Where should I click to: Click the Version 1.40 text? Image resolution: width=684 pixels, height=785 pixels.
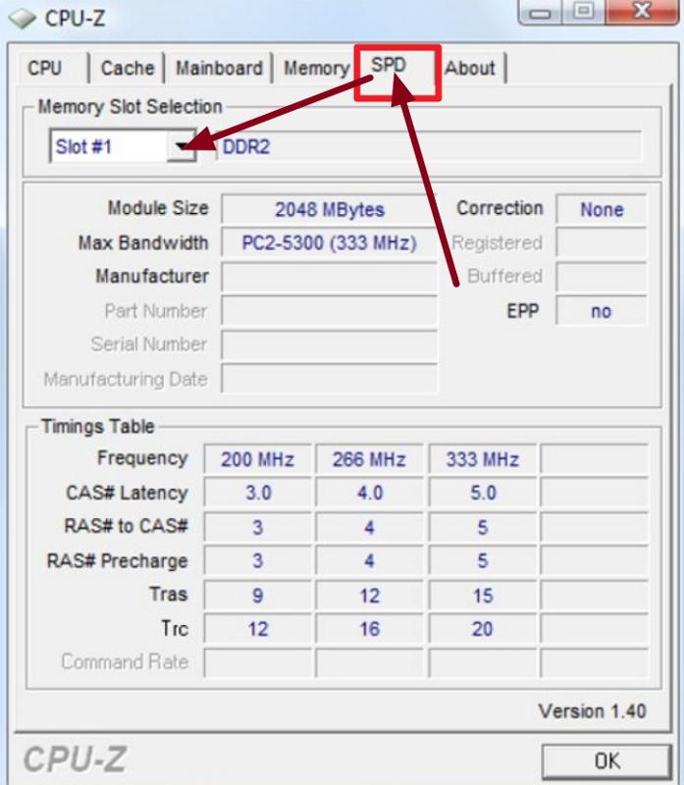[592, 710]
